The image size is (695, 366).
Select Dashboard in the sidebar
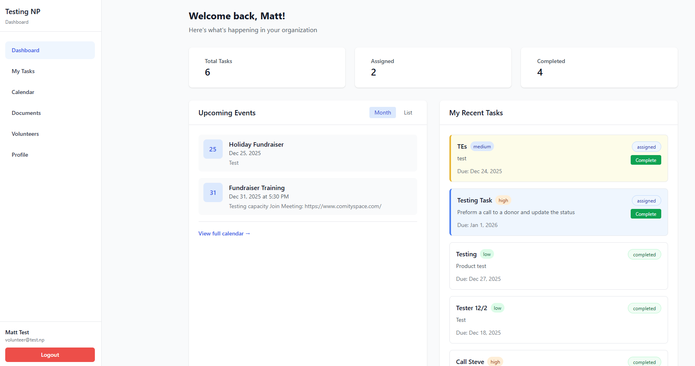click(x=25, y=50)
